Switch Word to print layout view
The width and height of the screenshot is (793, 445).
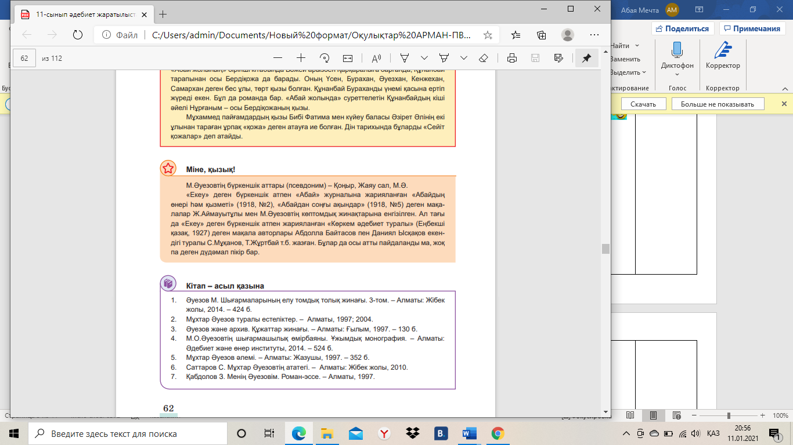(x=654, y=415)
